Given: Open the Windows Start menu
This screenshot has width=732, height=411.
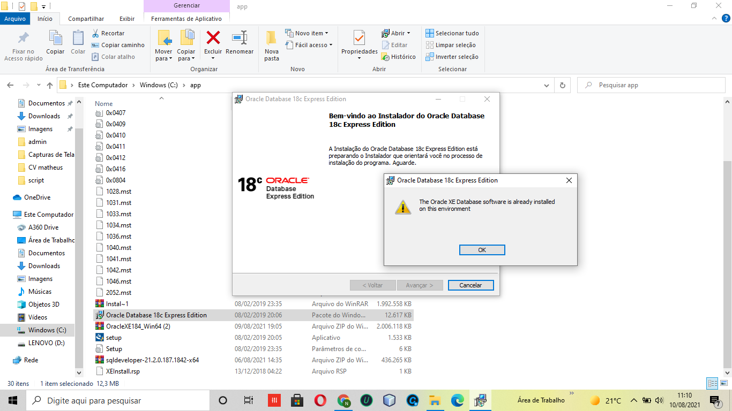Looking at the screenshot, I should click(x=13, y=400).
